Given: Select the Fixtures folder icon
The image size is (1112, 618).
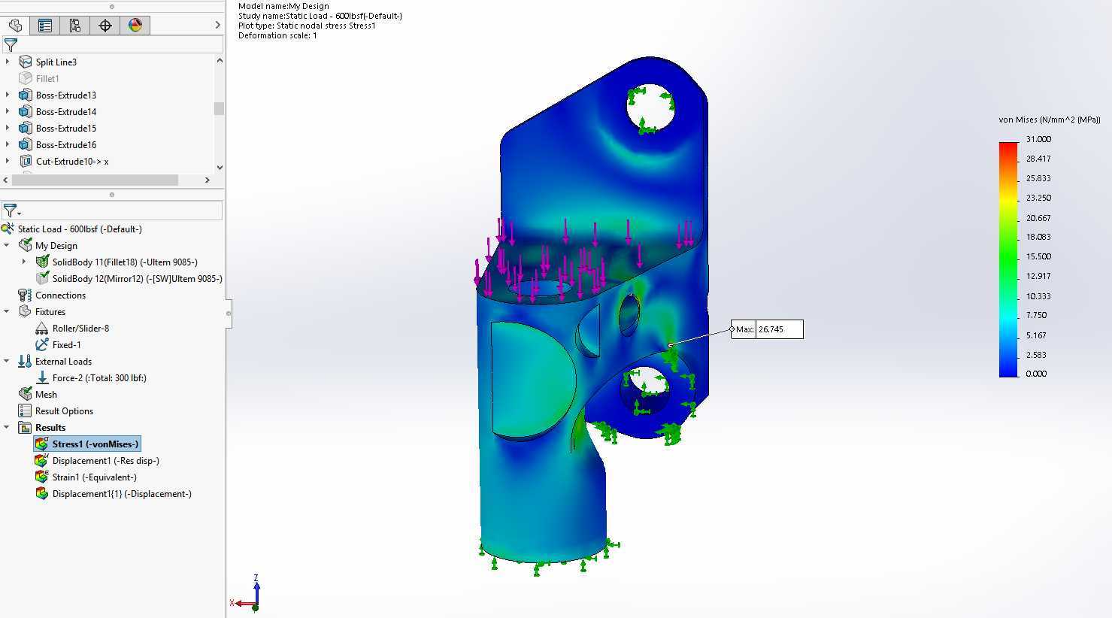Looking at the screenshot, I should (x=26, y=311).
